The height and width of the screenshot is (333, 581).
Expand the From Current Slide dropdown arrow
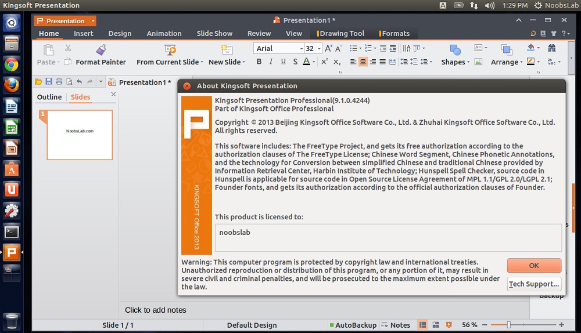pos(202,62)
